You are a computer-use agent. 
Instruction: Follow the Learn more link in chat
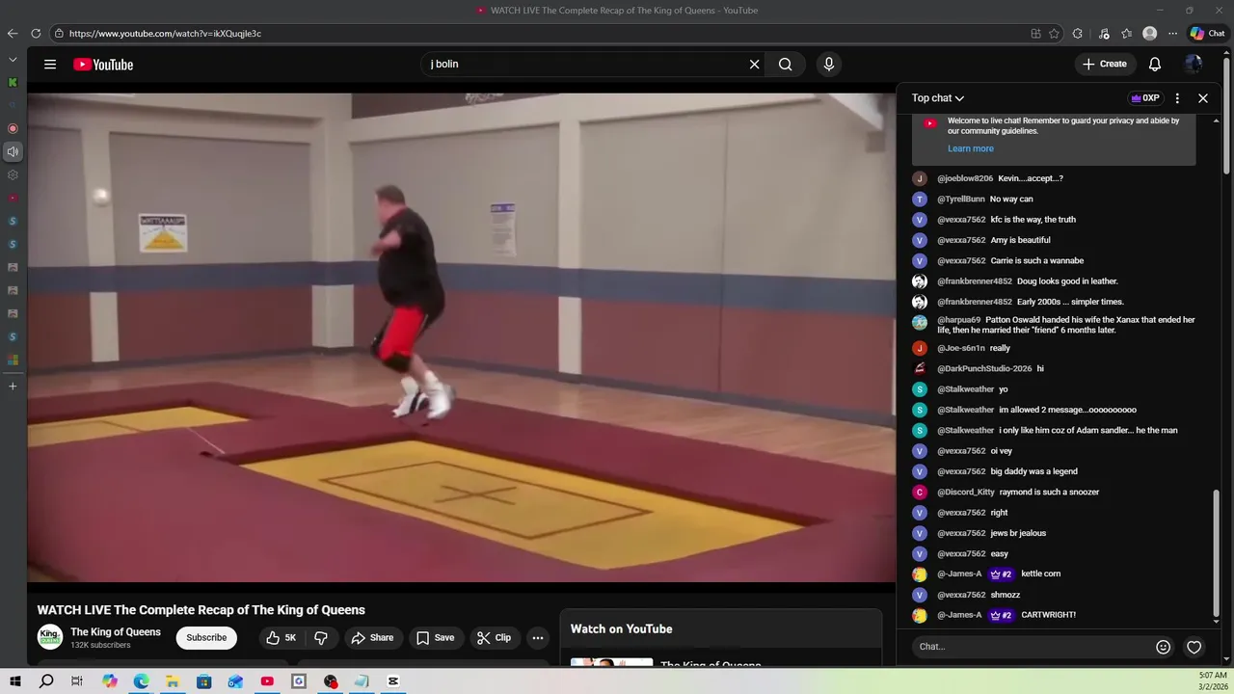coord(970,148)
